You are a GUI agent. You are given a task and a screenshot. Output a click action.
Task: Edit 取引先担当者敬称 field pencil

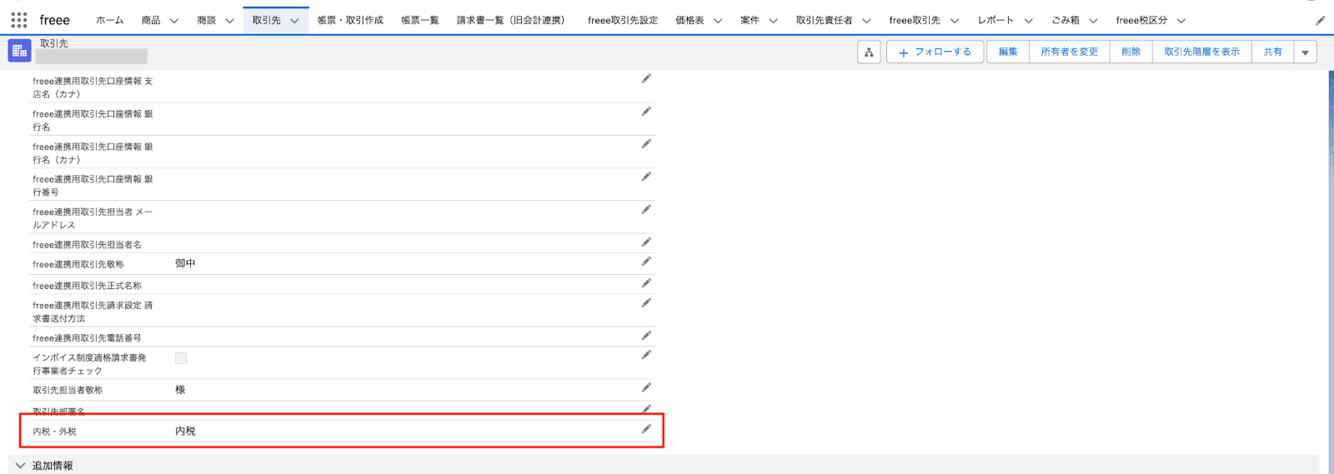646,387
